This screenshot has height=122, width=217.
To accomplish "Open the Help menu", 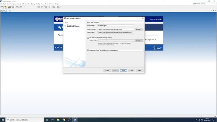I will pyautogui.click(x=57, y=4).
